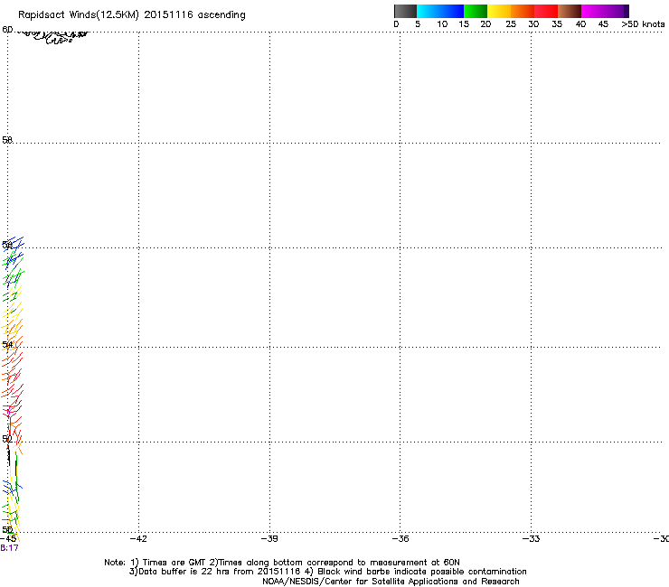Click the gray 0–5 knots color segment

[x=405, y=11]
